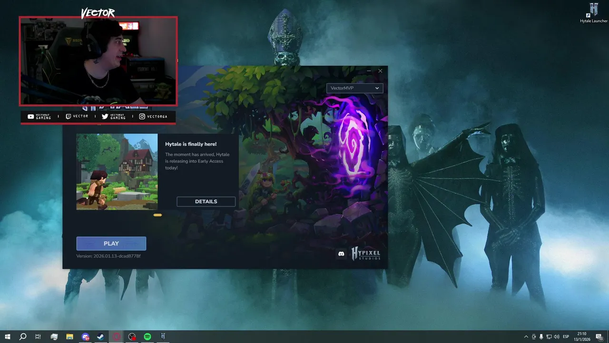Click the Hypixel Studios logo
The width and height of the screenshot is (609, 343).
(x=366, y=253)
